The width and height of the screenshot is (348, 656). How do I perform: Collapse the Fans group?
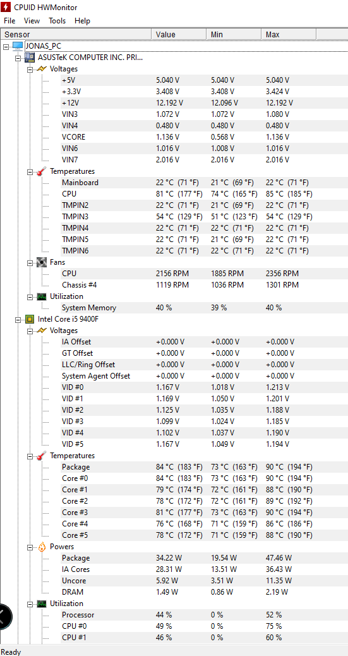pyautogui.click(x=30, y=263)
